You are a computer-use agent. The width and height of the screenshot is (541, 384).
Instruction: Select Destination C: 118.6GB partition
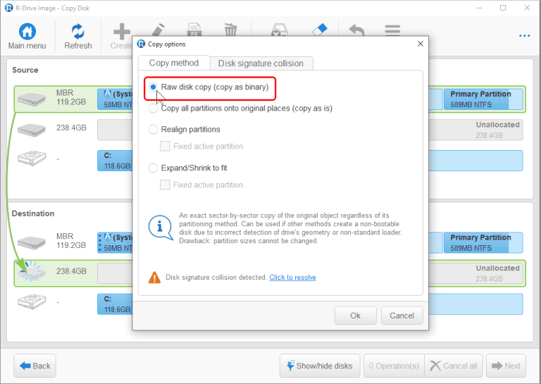click(115, 304)
